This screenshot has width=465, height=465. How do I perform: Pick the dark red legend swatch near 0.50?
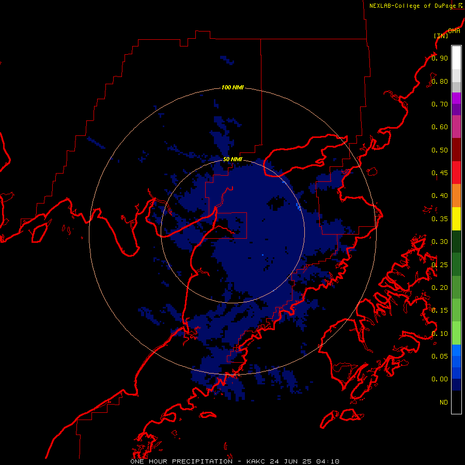coord(456,150)
